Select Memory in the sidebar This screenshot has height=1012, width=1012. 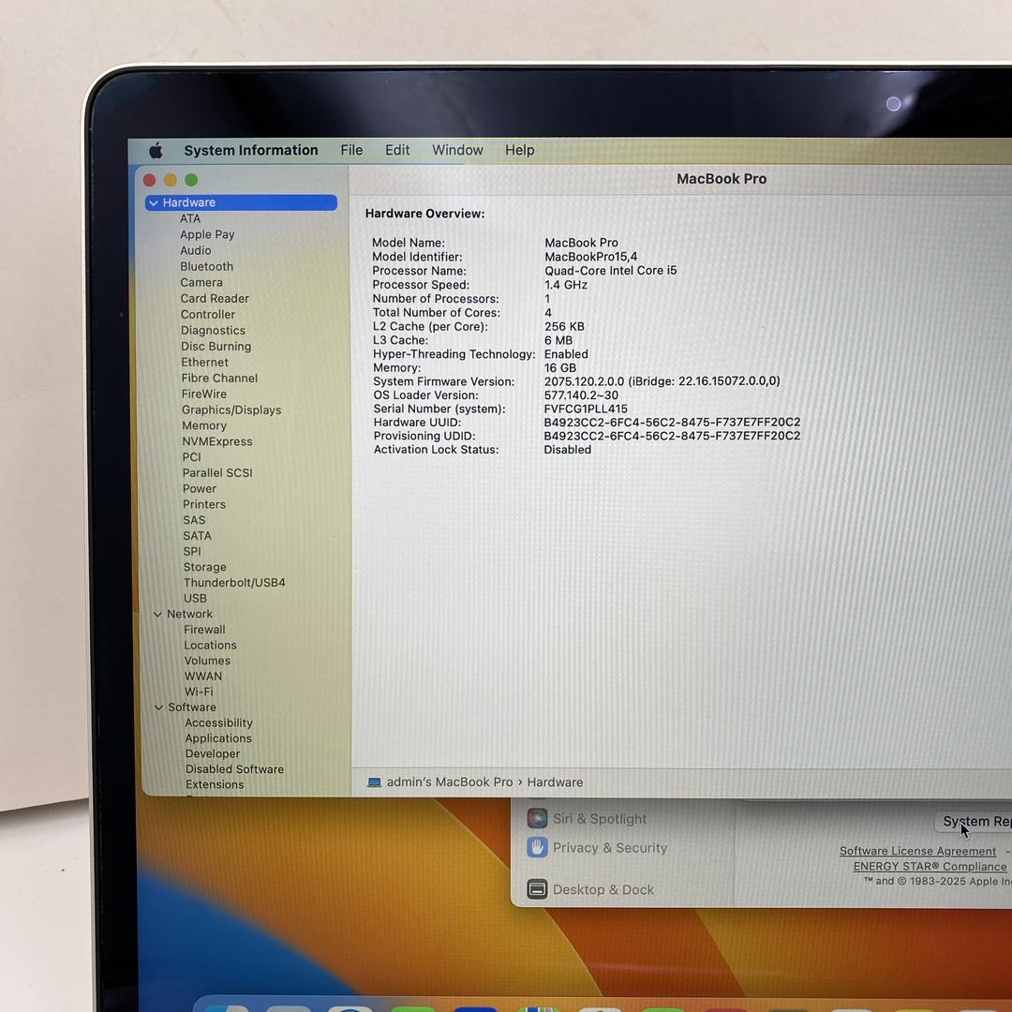(204, 426)
